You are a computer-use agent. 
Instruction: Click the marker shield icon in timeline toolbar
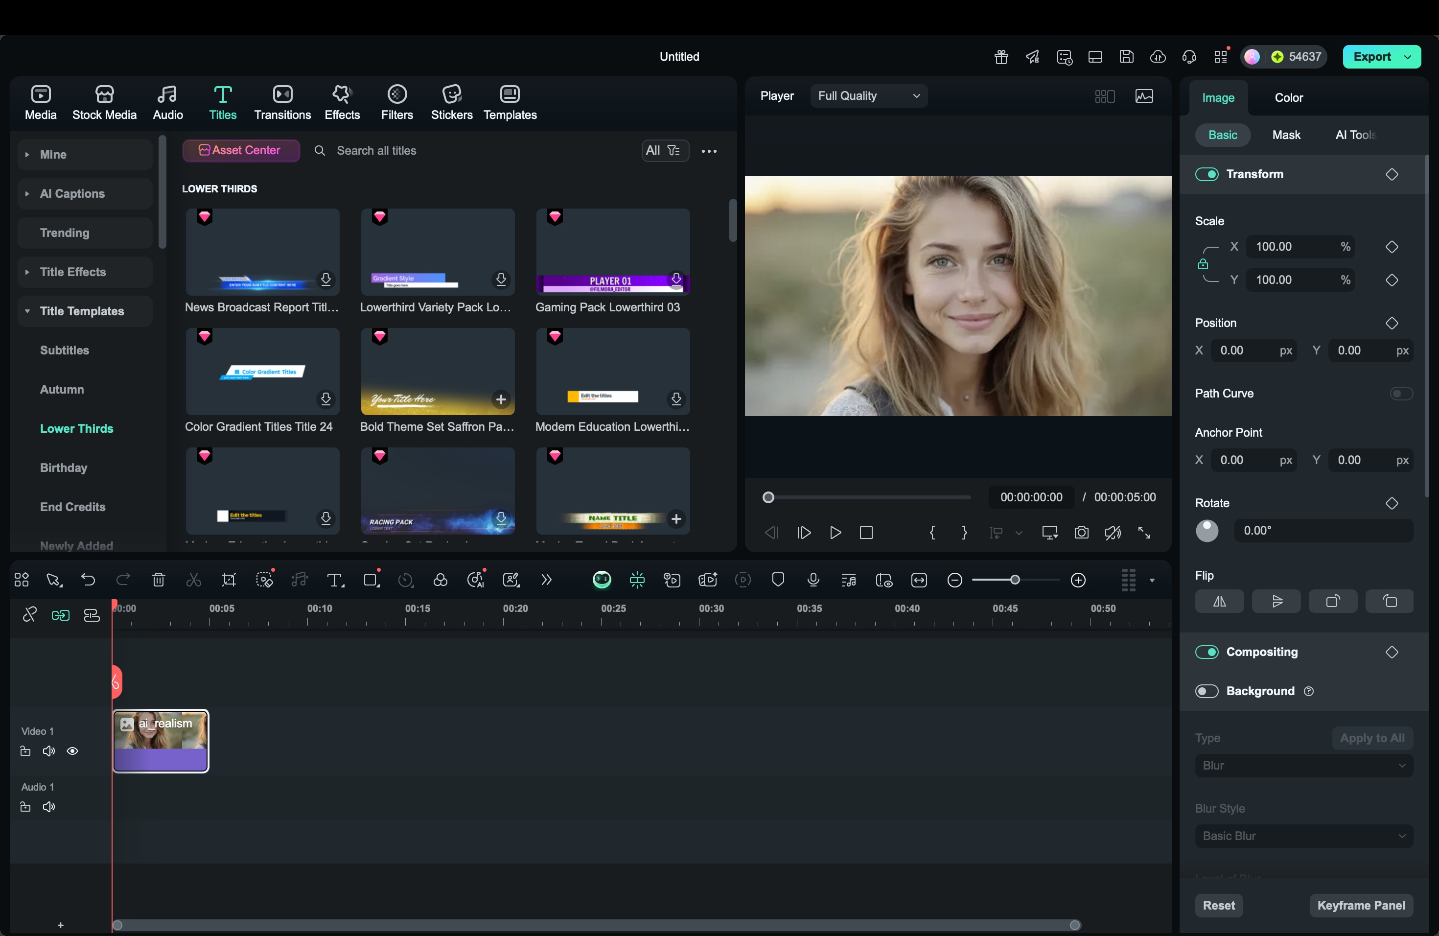tap(778, 581)
